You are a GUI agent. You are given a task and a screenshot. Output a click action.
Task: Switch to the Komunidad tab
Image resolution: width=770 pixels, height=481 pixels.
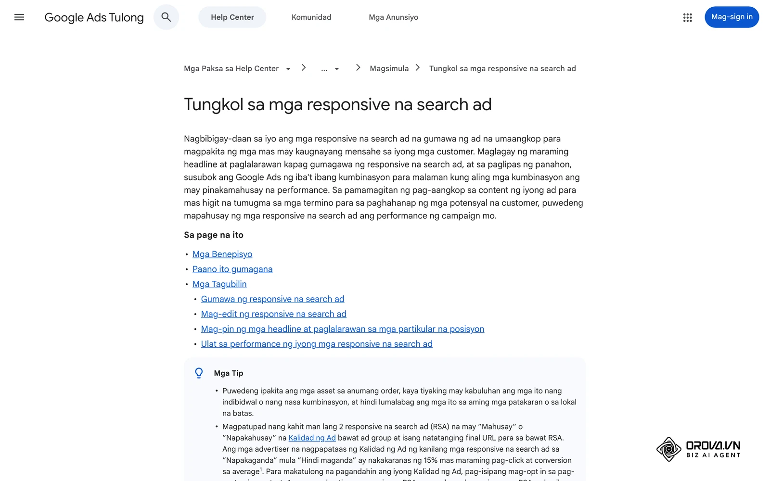311,17
